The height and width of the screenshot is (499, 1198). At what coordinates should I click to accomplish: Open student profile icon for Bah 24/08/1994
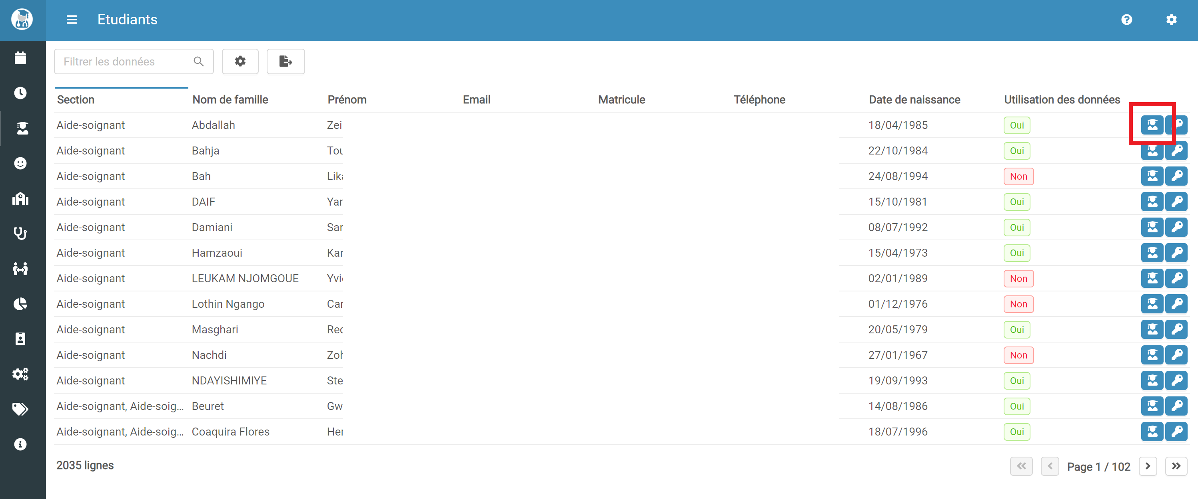(x=1152, y=176)
